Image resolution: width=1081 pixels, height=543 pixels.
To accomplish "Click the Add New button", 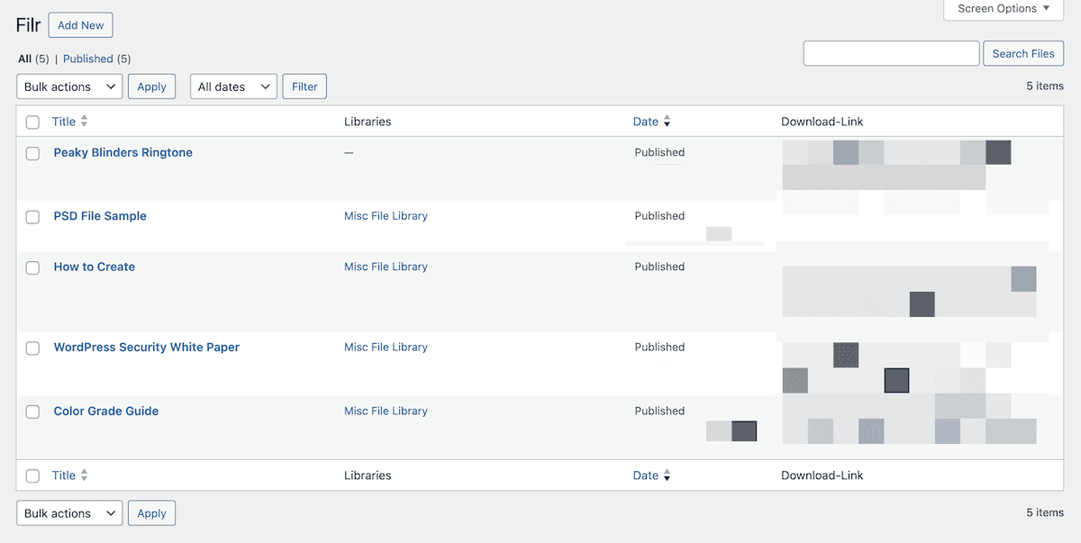I will pos(80,25).
